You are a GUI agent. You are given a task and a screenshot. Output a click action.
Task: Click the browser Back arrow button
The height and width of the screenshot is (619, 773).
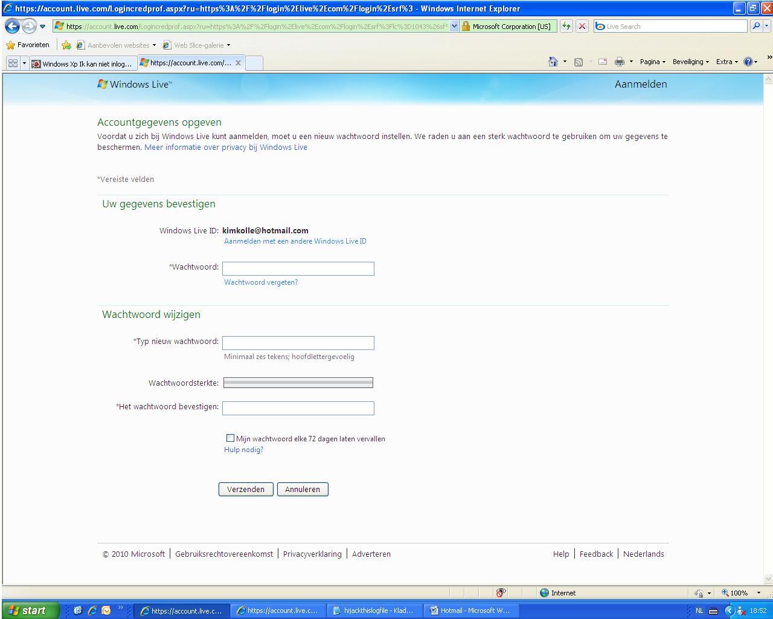[x=12, y=27]
